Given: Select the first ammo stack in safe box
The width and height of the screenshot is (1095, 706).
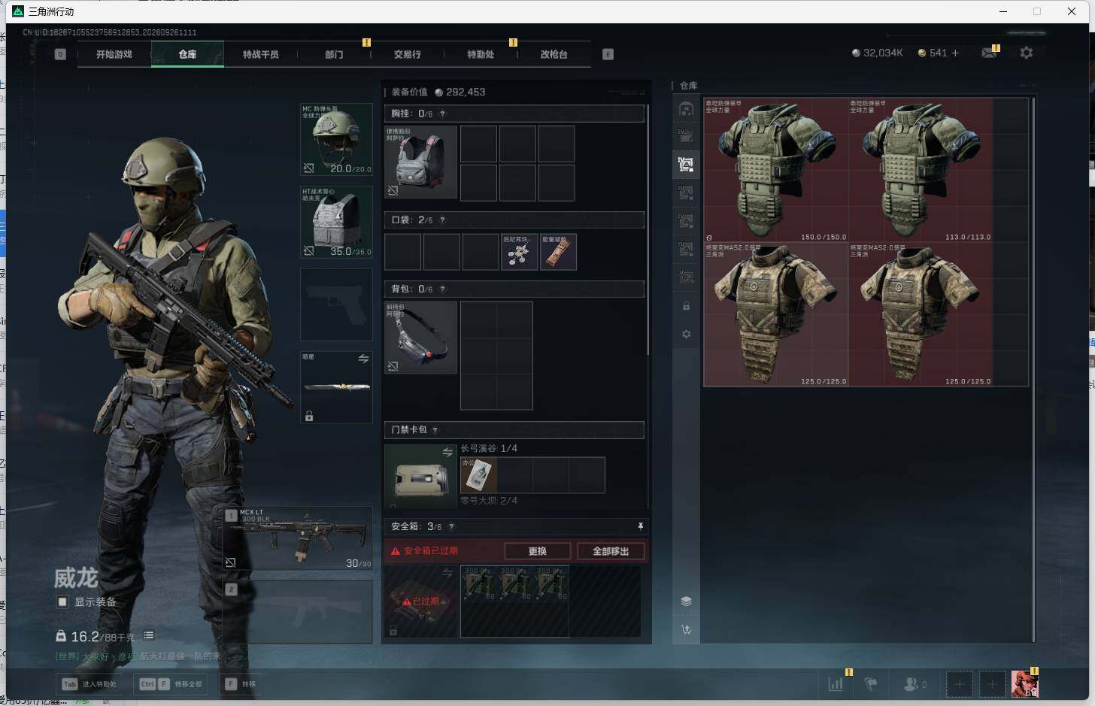Looking at the screenshot, I should tap(479, 583).
